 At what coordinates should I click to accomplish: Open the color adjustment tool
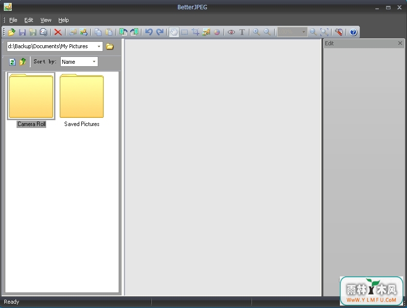pos(217,32)
